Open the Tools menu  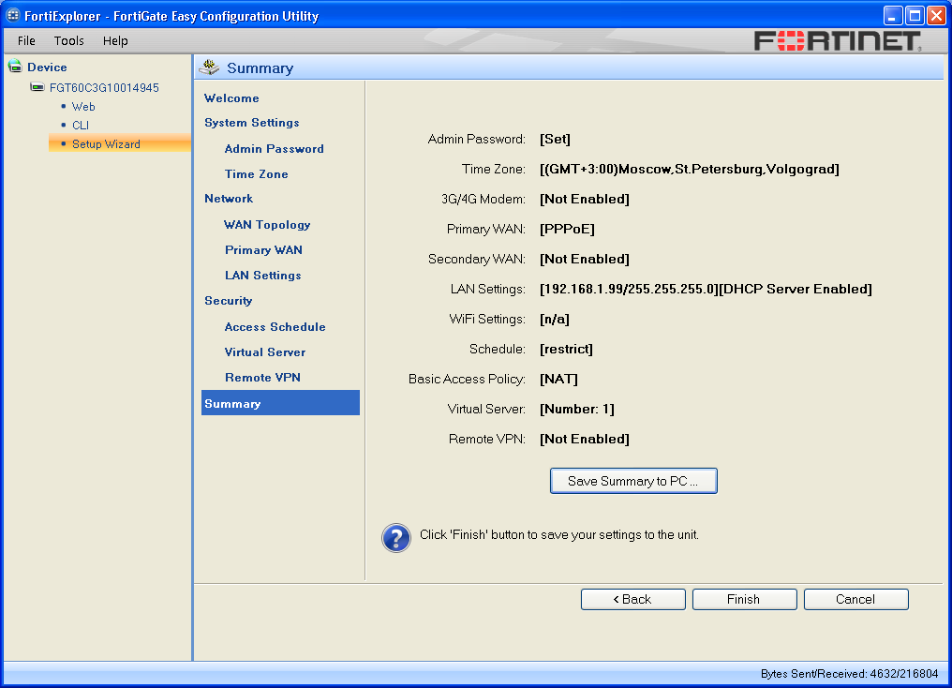[x=68, y=40]
